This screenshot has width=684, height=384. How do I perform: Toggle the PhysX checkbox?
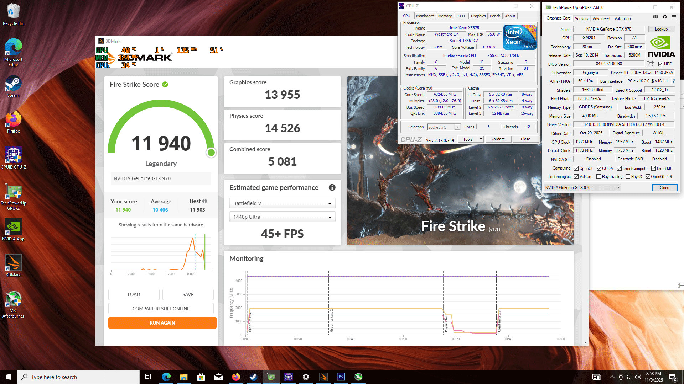click(x=628, y=177)
